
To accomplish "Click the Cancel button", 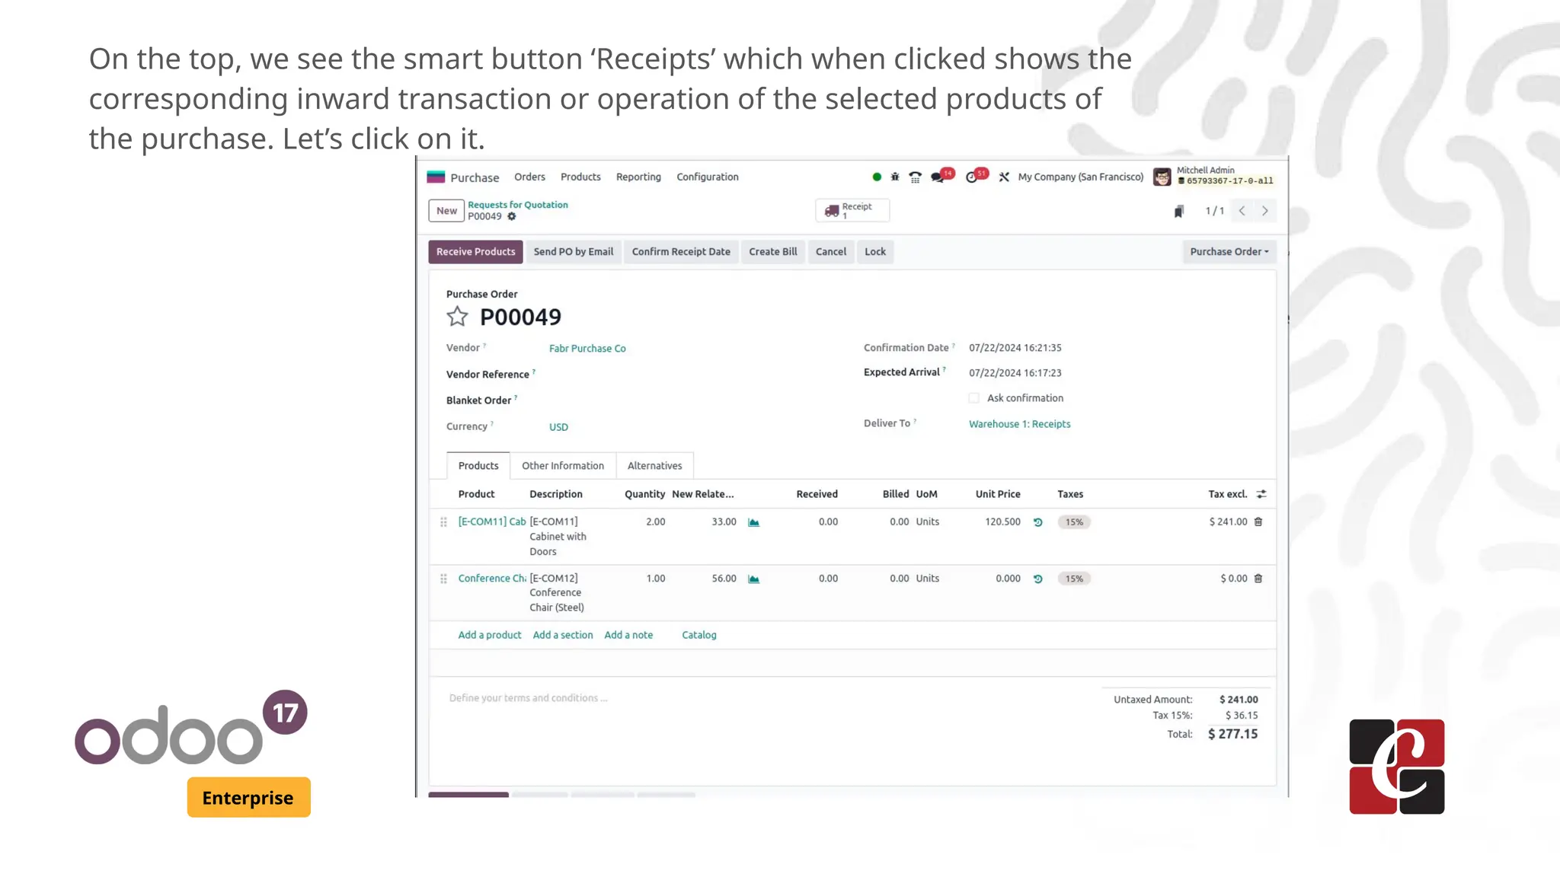I will (831, 252).
